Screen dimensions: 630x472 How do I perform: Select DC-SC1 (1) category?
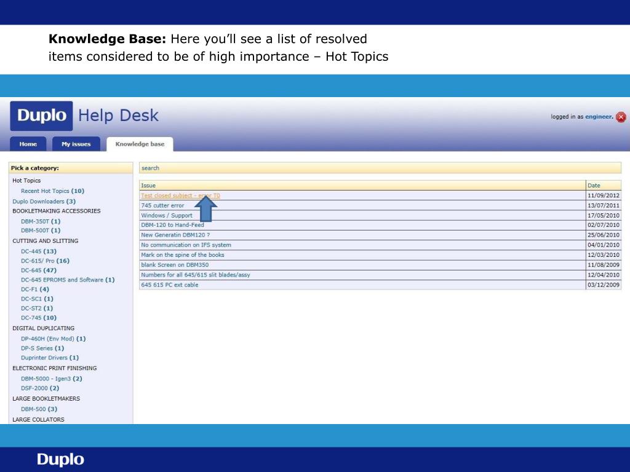pos(37,299)
